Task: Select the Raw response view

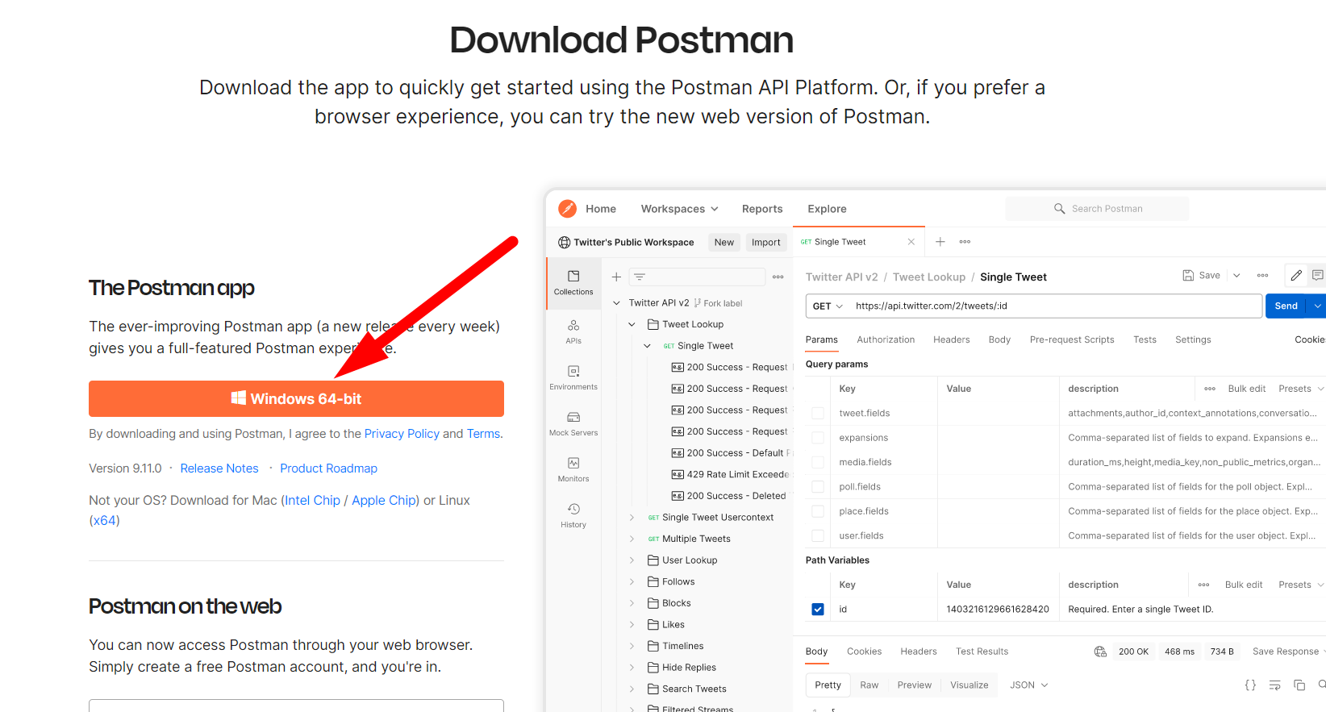Action: (869, 685)
